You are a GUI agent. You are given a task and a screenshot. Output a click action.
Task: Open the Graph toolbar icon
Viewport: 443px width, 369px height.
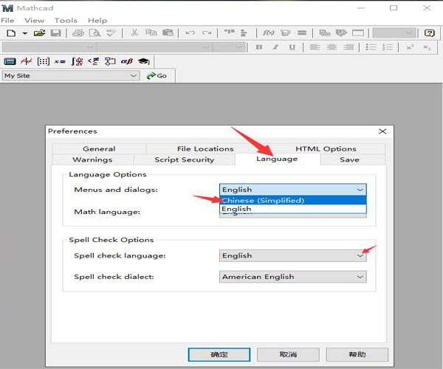pos(27,61)
